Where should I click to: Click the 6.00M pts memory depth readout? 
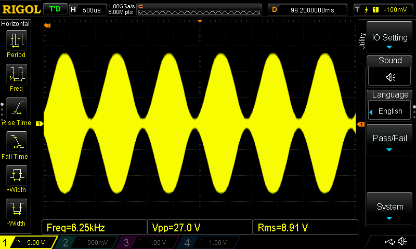click(x=121, y=12)
